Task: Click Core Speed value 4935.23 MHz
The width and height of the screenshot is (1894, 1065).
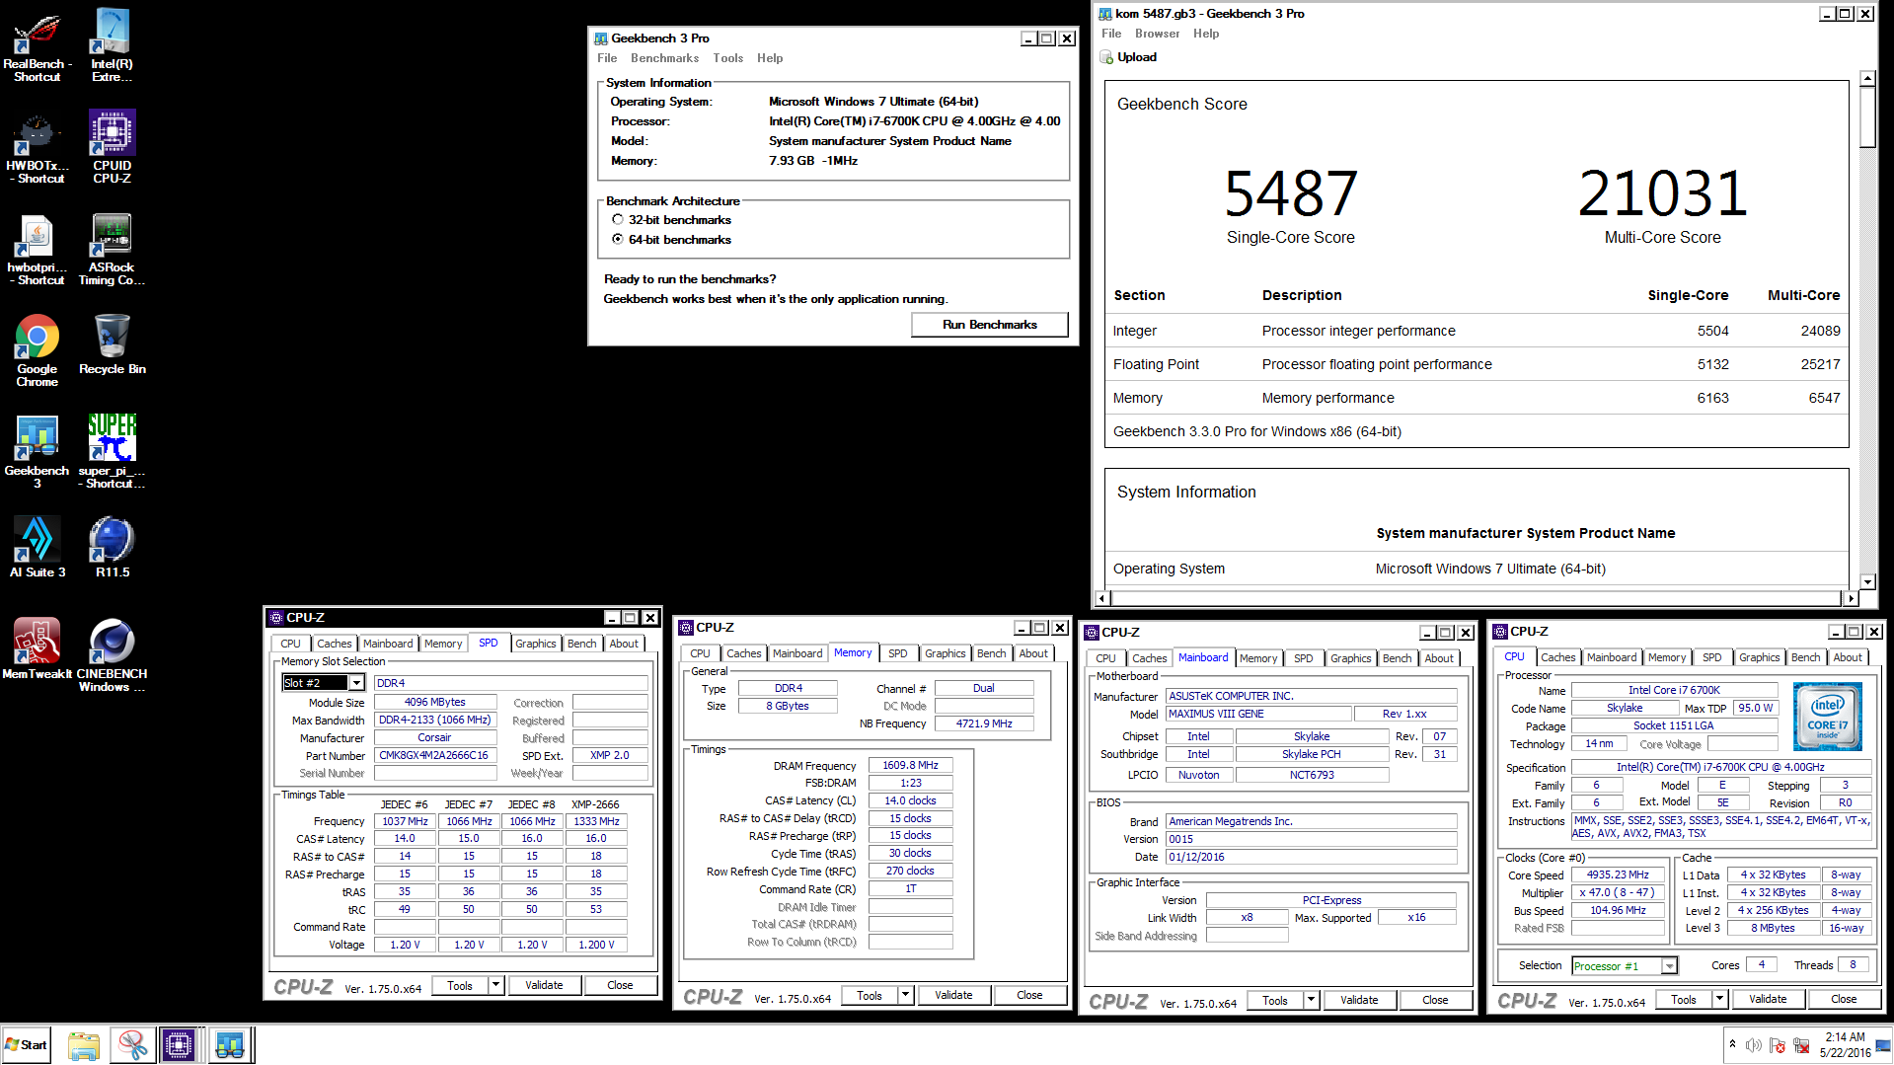Action: coord(1618,875)
